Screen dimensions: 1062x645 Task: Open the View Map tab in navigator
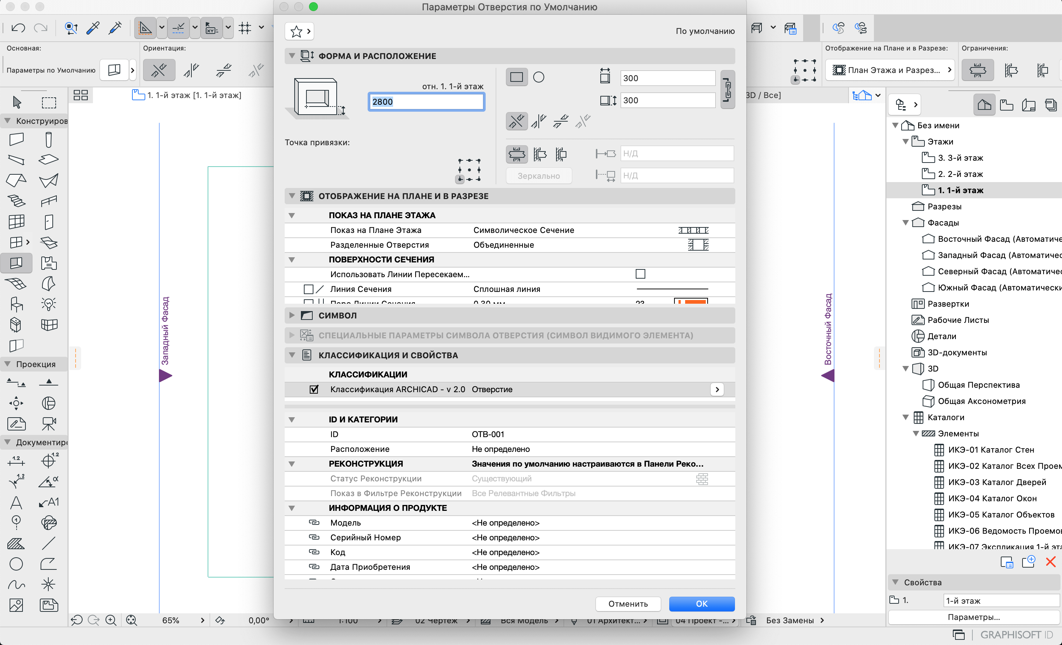coord(1006,105)
